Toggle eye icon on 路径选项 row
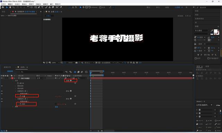 (2, 86)
